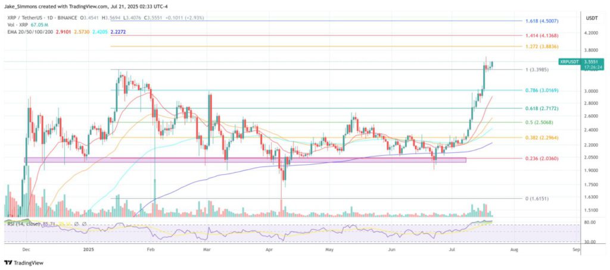Open the RSI (14, close) indicator legend

click(x=29, y=223)
